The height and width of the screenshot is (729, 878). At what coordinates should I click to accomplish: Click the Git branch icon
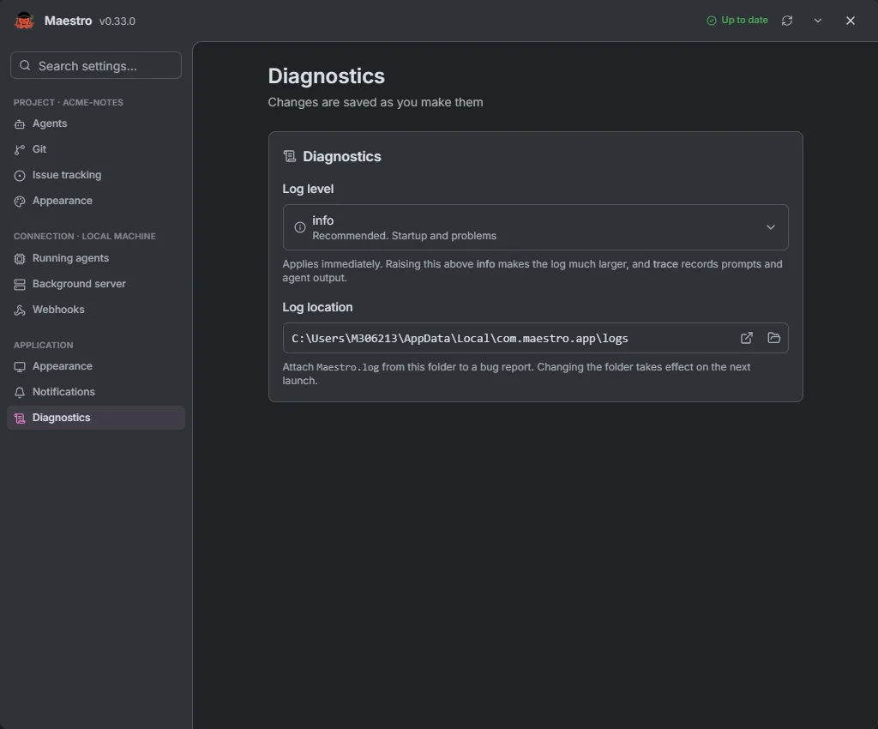[x=20, y=149]
